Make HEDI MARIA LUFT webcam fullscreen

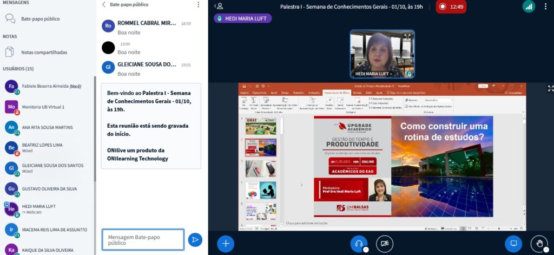tap(407, 37)
